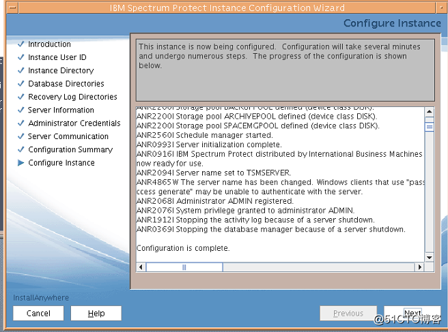
Task: Click the horizontal scroll left arrow
Action: point(141,267)
